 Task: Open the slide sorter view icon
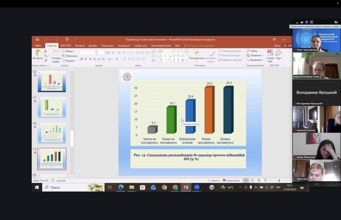point(252,180)
